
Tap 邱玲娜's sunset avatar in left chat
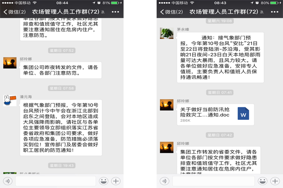[x=10, y=63]
